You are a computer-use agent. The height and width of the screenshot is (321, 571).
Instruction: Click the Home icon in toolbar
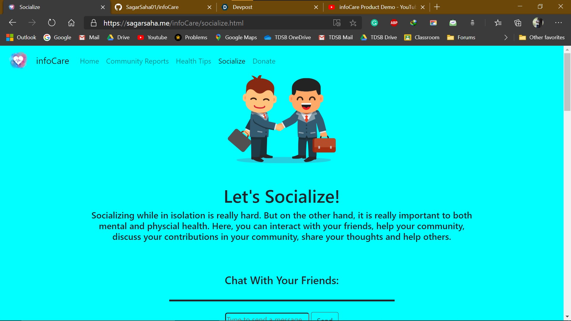(x=71, y=23)
